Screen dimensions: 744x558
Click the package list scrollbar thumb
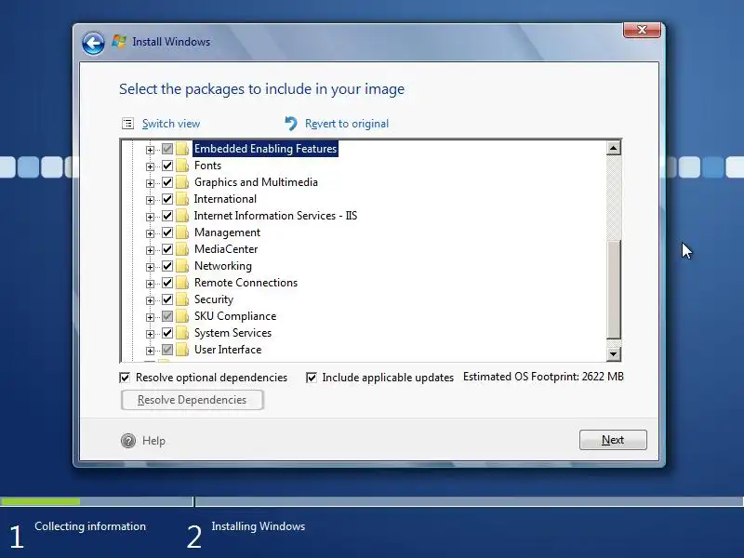tap(614, 289)
